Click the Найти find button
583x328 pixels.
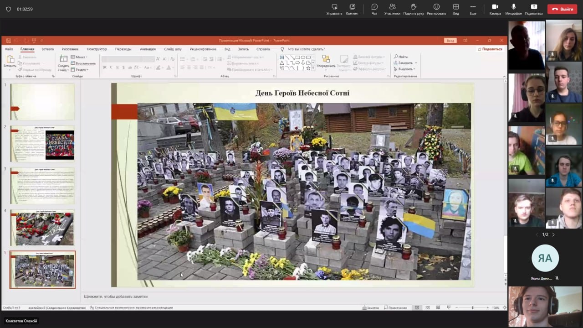[x=401, y=57]
